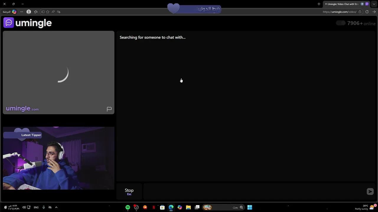Open the volume speaker tray icon

pos(24,207)
